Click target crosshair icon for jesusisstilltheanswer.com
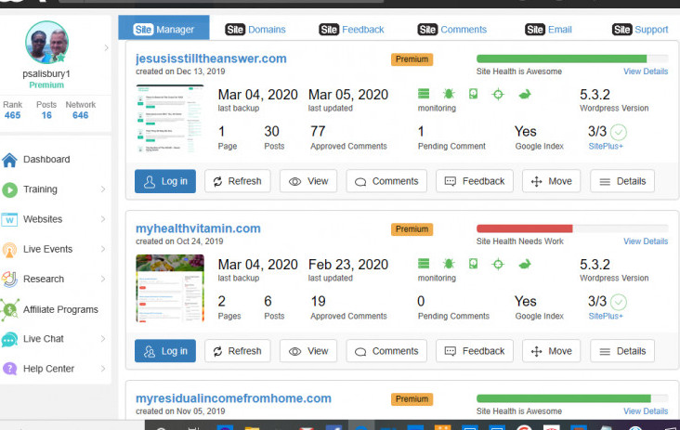Viewport: 680px width, 430px height. click(498, 94)
